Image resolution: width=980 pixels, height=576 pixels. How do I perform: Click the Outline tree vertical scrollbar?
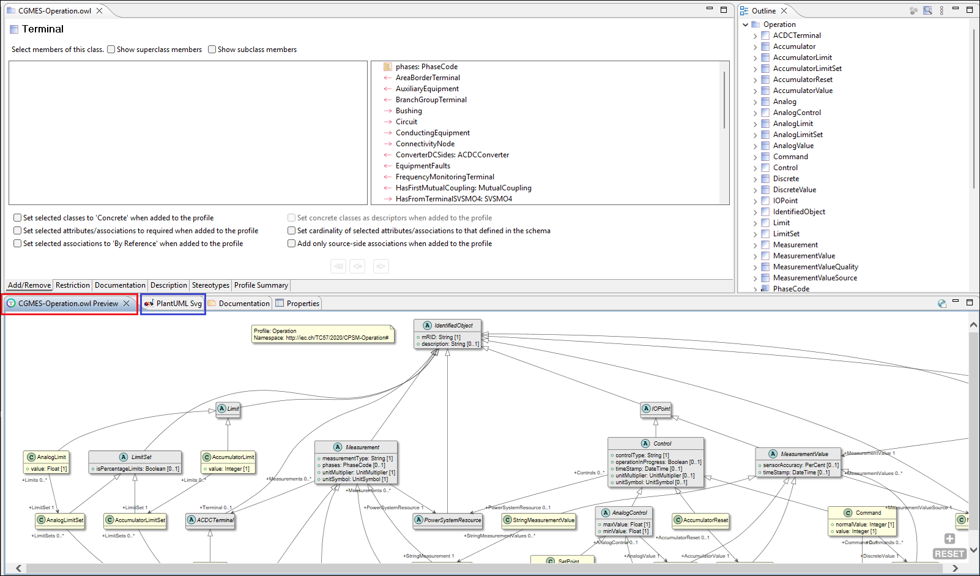973,109
